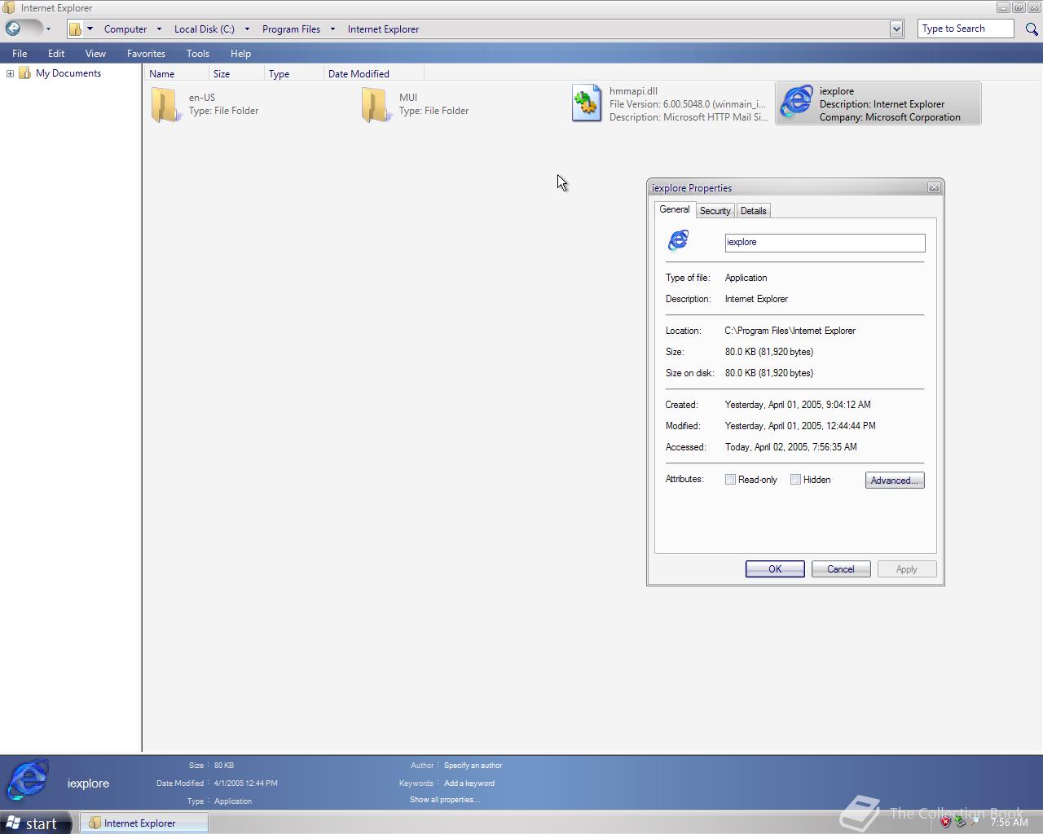Image resolution: width=1043 pixels, height=834 pixels.
Task: Select the MUI folder icon
Action: click(376, 105)
